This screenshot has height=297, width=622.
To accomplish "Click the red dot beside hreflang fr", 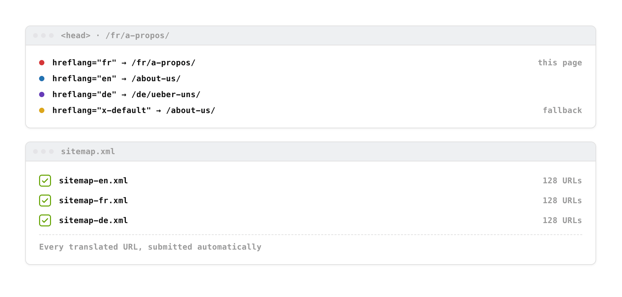I will coord(42,63).
